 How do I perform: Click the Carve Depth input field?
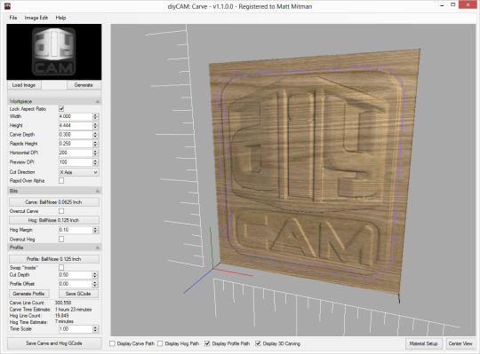[x=76, y=134]
